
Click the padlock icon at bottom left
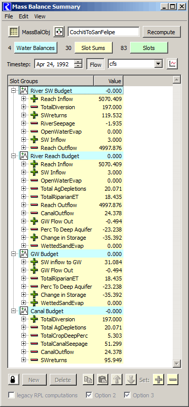click(14, 380)
